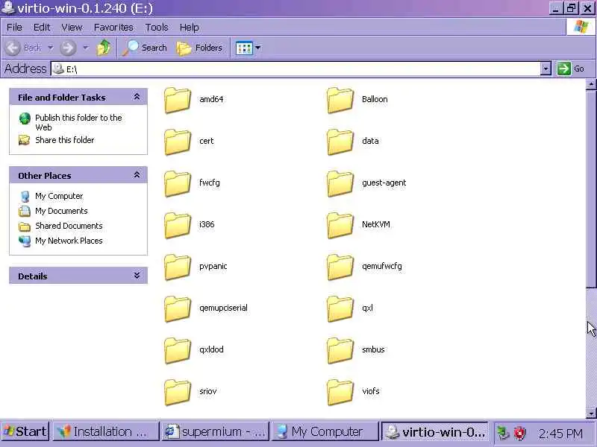Click the vertical scrollbar thumb

pyautogui.click(x=591, y=188)
